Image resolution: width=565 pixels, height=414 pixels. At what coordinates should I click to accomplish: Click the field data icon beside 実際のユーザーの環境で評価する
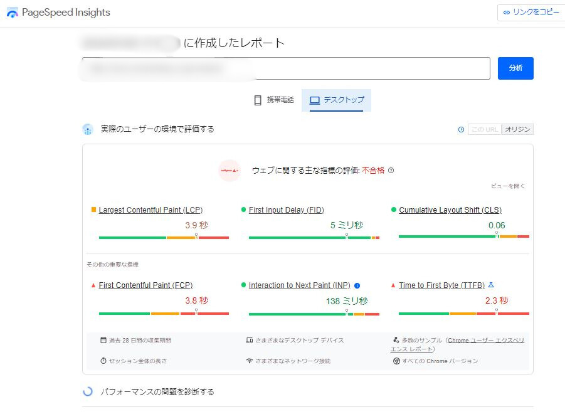[x=88, y=129]
